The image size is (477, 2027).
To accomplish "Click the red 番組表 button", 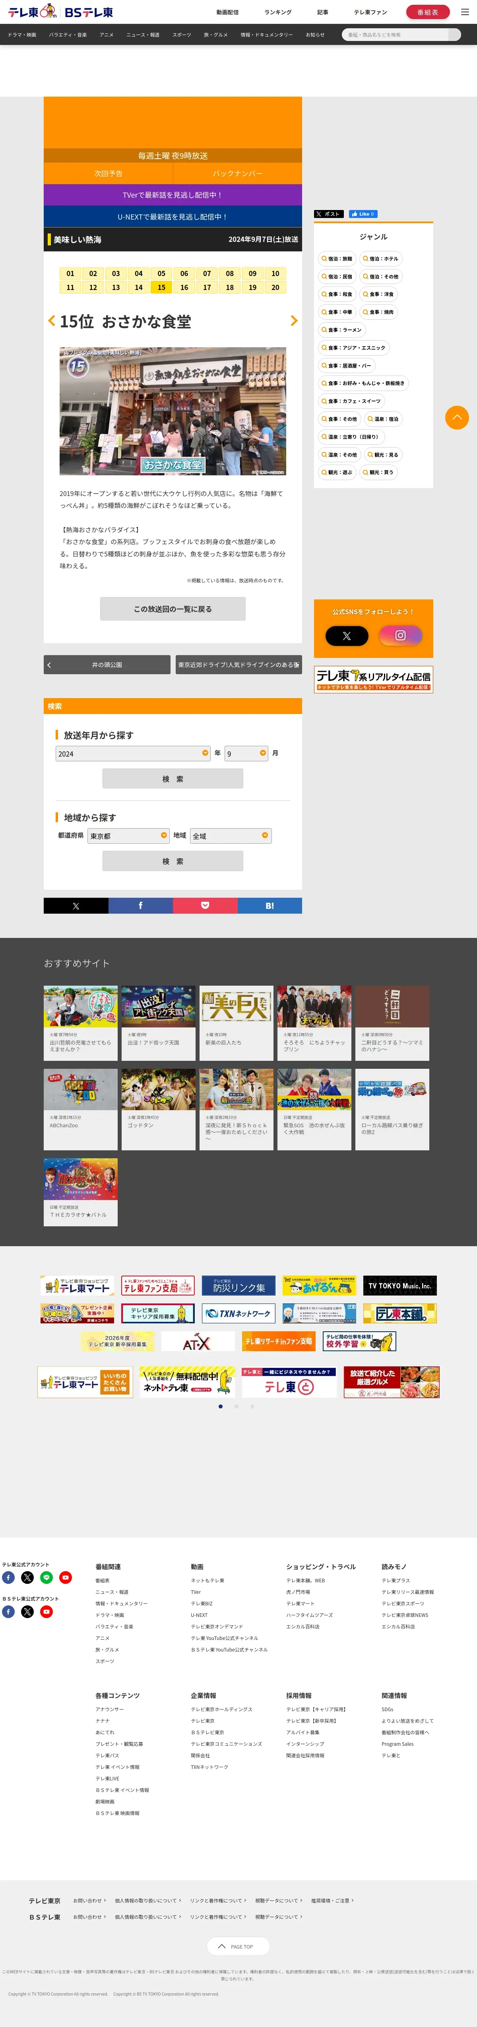I will click(x=427, y=12).
